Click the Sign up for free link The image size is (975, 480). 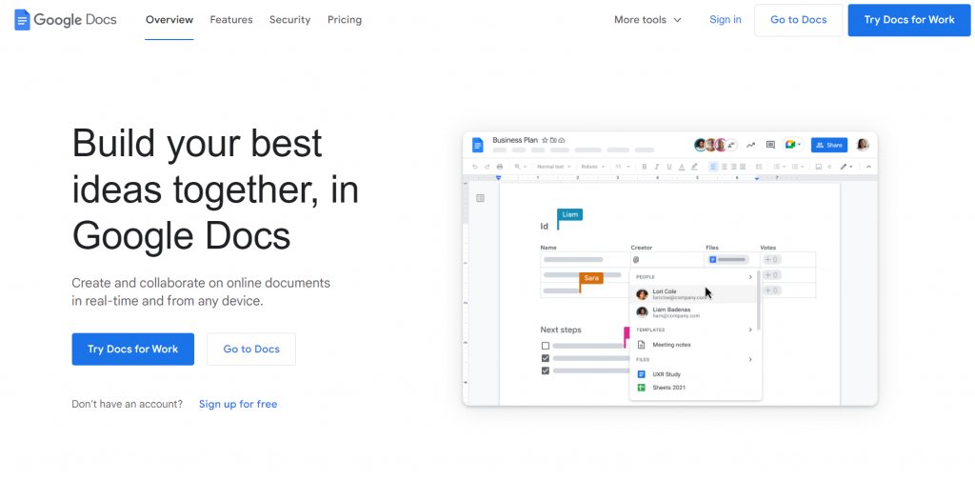(x=238, y=404)
